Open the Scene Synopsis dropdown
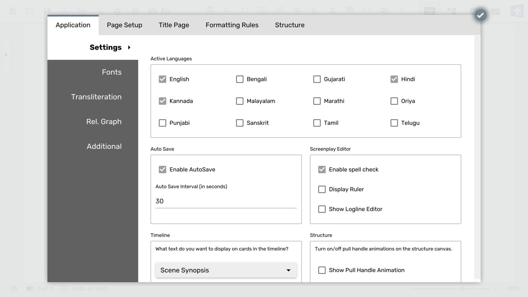 (x=226, y=270)
